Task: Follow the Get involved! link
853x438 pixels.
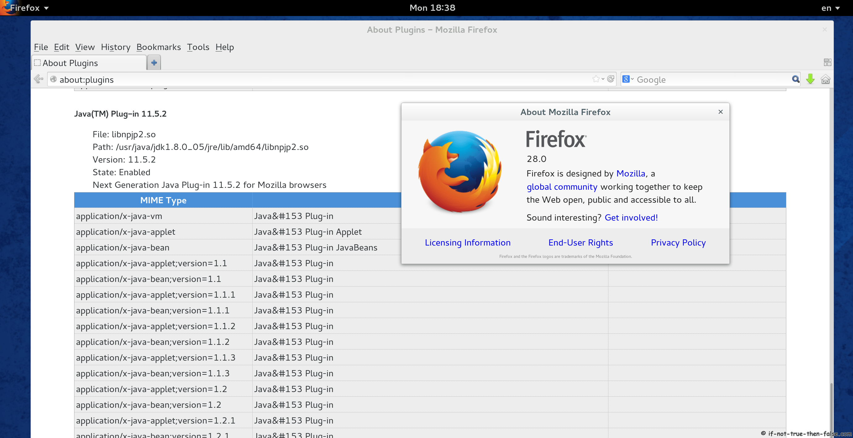Action: point(631,217)
